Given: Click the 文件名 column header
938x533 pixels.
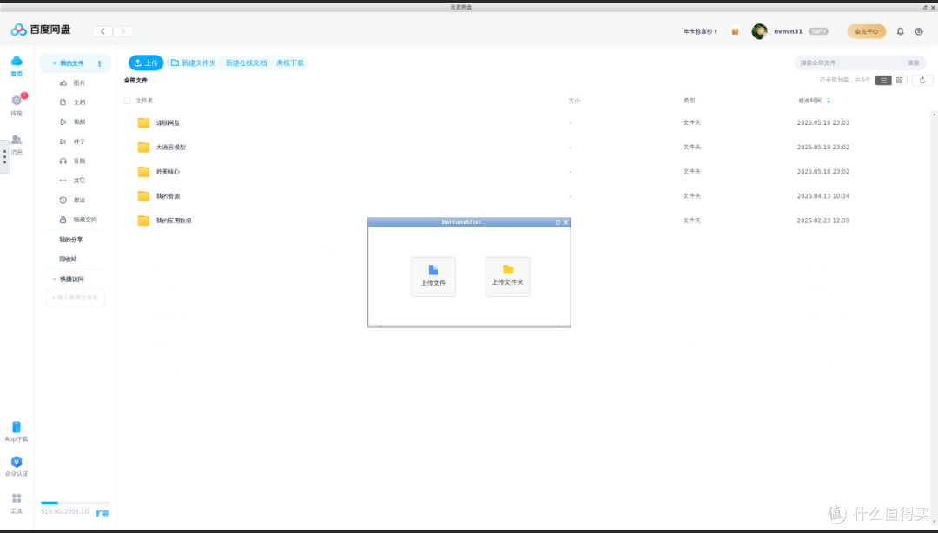Looking at the screenshot, I should click(x=144, y=101).
